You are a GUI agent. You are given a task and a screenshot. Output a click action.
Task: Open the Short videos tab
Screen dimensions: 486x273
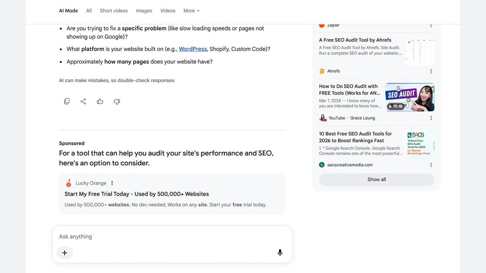tap(114, 11)
